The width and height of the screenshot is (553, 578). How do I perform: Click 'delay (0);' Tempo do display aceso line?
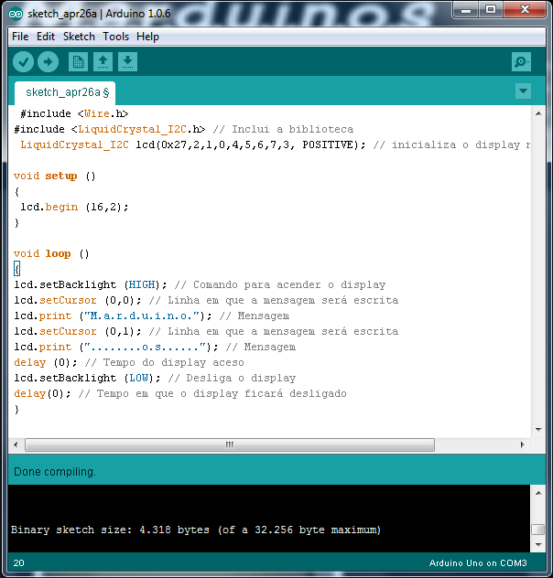point(129,362)
